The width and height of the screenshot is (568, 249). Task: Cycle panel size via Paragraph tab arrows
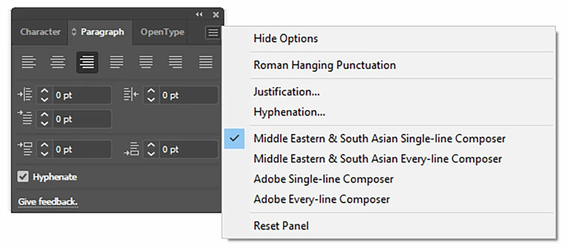click(x=74, y=32)
